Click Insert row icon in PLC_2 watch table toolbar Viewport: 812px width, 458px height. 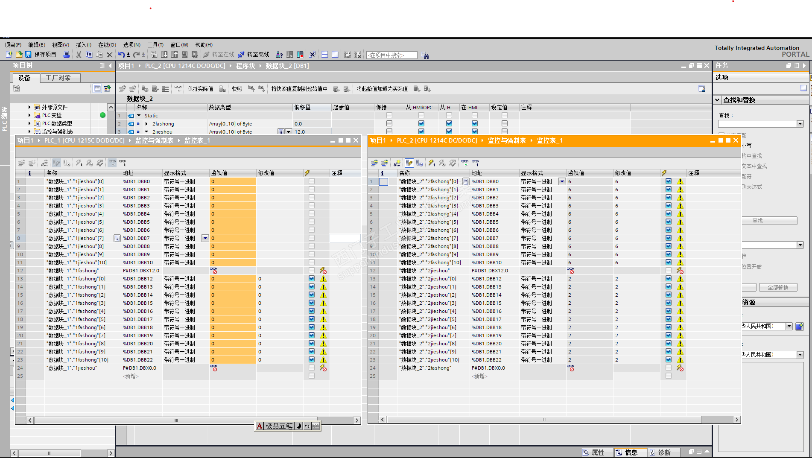374,163
